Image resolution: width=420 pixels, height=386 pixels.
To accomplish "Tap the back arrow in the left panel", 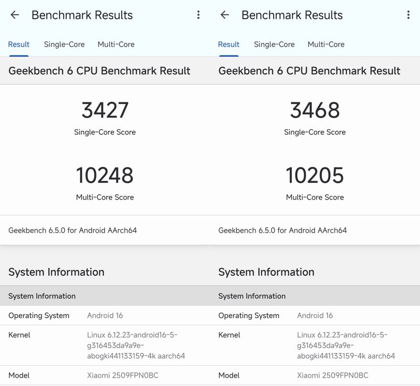I will [x=15, y=15].
